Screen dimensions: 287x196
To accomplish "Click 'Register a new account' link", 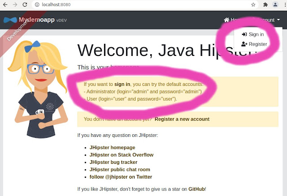I will point(182,119).
